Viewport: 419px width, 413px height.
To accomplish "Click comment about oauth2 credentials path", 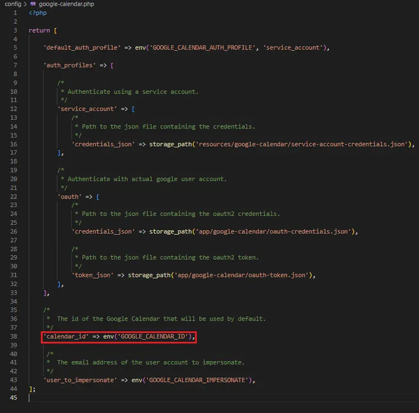I will pyautogui.click(x=181, y=214).
